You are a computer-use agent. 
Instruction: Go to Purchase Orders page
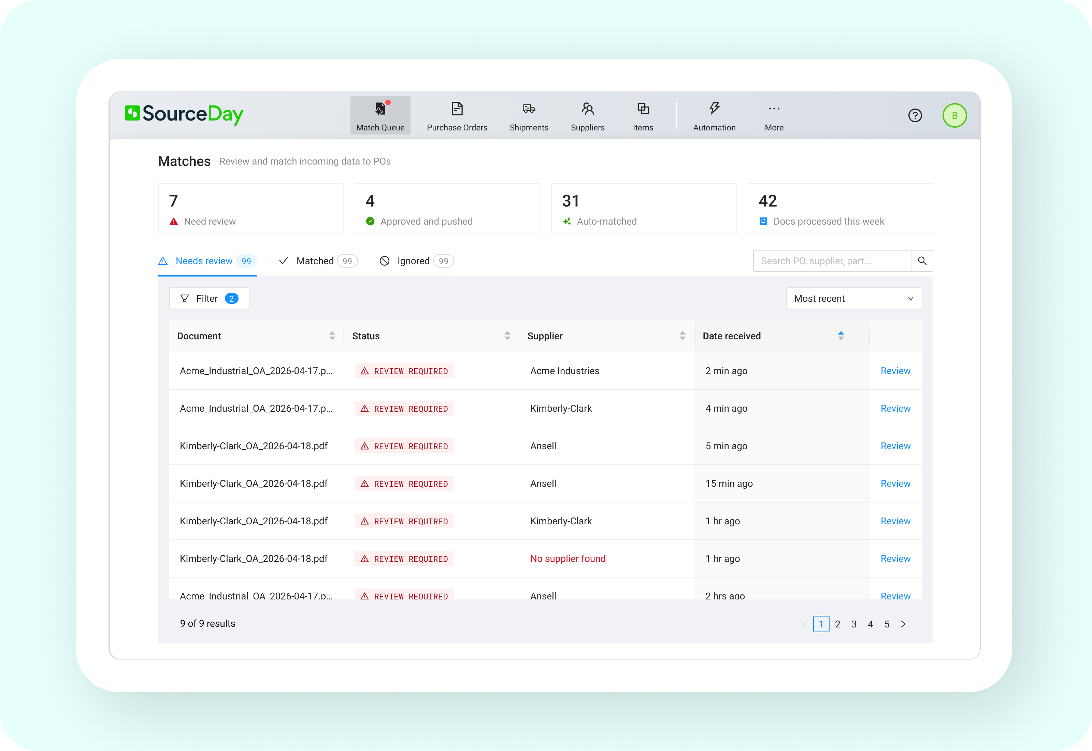click(457, 116)
